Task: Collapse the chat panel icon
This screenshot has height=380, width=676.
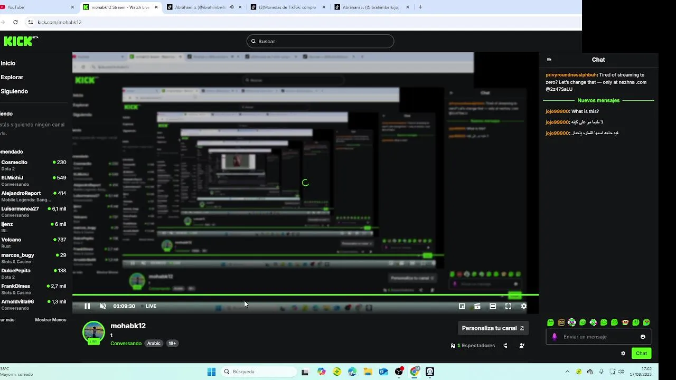Action: [x=549, y=60]
